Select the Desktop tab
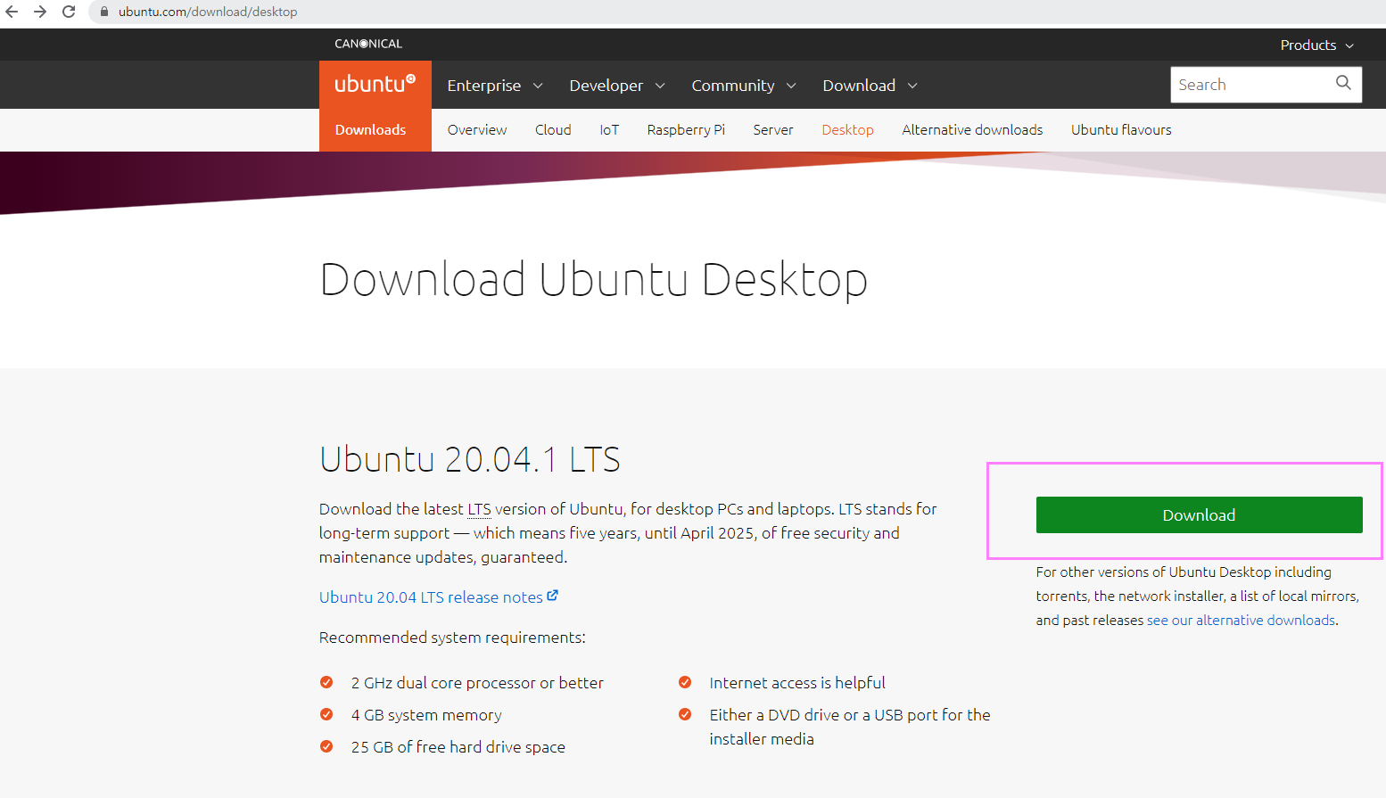Viewport: 1386px width, 798px height. (x=847, y=130)
